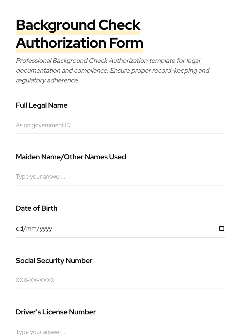This screenshot has width=241, height=335.
Task: Click the Background Check Authorization Form title
Action: coord(79,34)
